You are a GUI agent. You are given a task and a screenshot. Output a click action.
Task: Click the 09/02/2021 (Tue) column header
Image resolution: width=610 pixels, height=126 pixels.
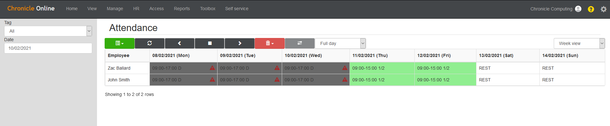(x=250, y=55)
